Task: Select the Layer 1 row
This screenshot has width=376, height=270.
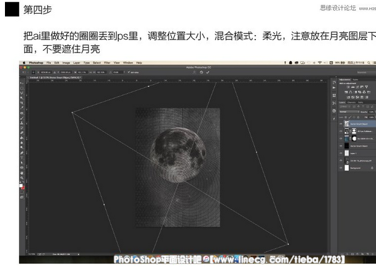Action: pos(357,153)
